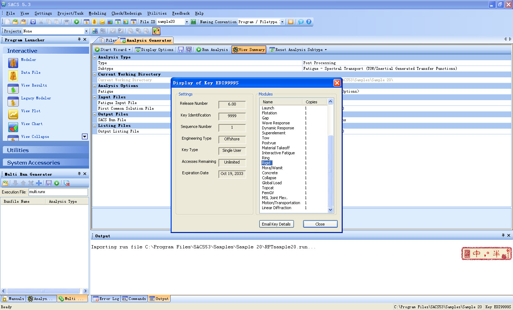Click the green run arrow in top toolbar
Viewport: 513px width, 310px height.
coord(77,22)
